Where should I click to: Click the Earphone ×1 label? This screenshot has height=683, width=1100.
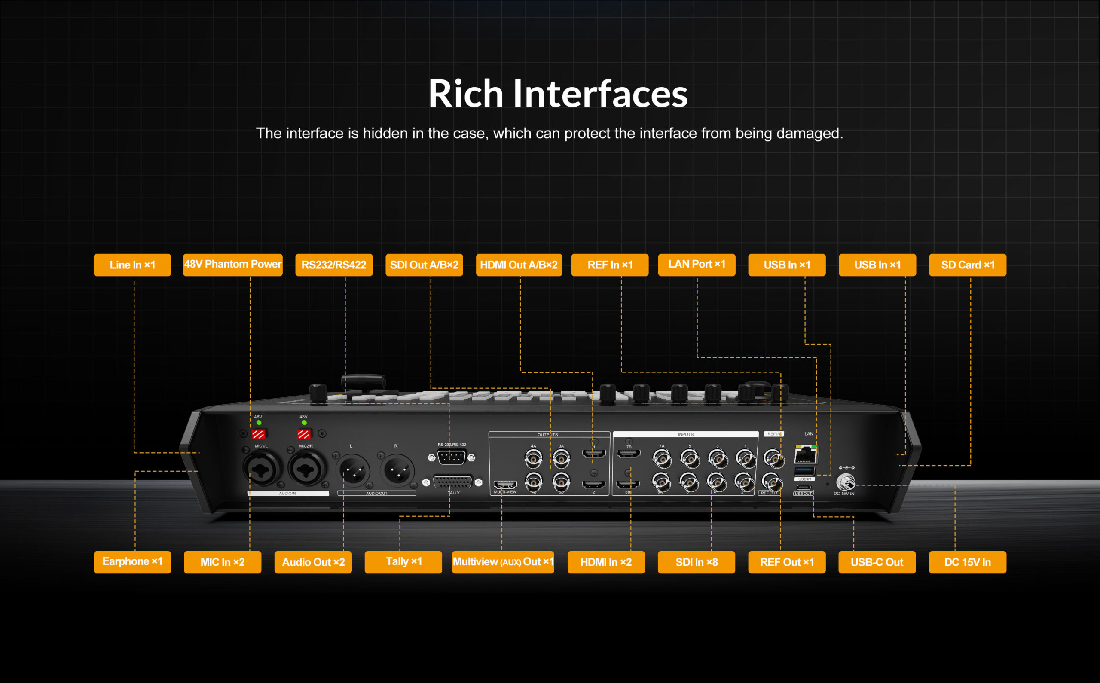coord(132,562)
